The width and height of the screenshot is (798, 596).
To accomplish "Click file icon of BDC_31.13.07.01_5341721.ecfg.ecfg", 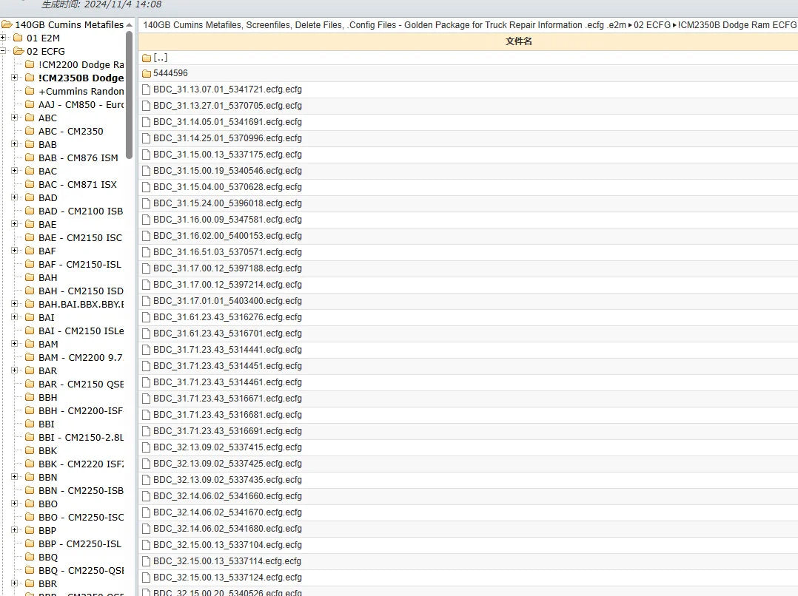I will (146, 89).
